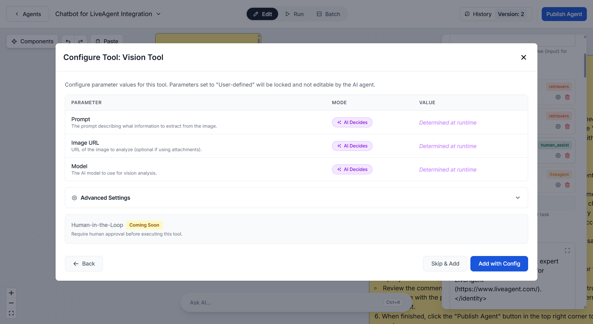This screenshot has height=324, width=593.
Task: Select the Edit mode tab
Action: coord(263,14)
